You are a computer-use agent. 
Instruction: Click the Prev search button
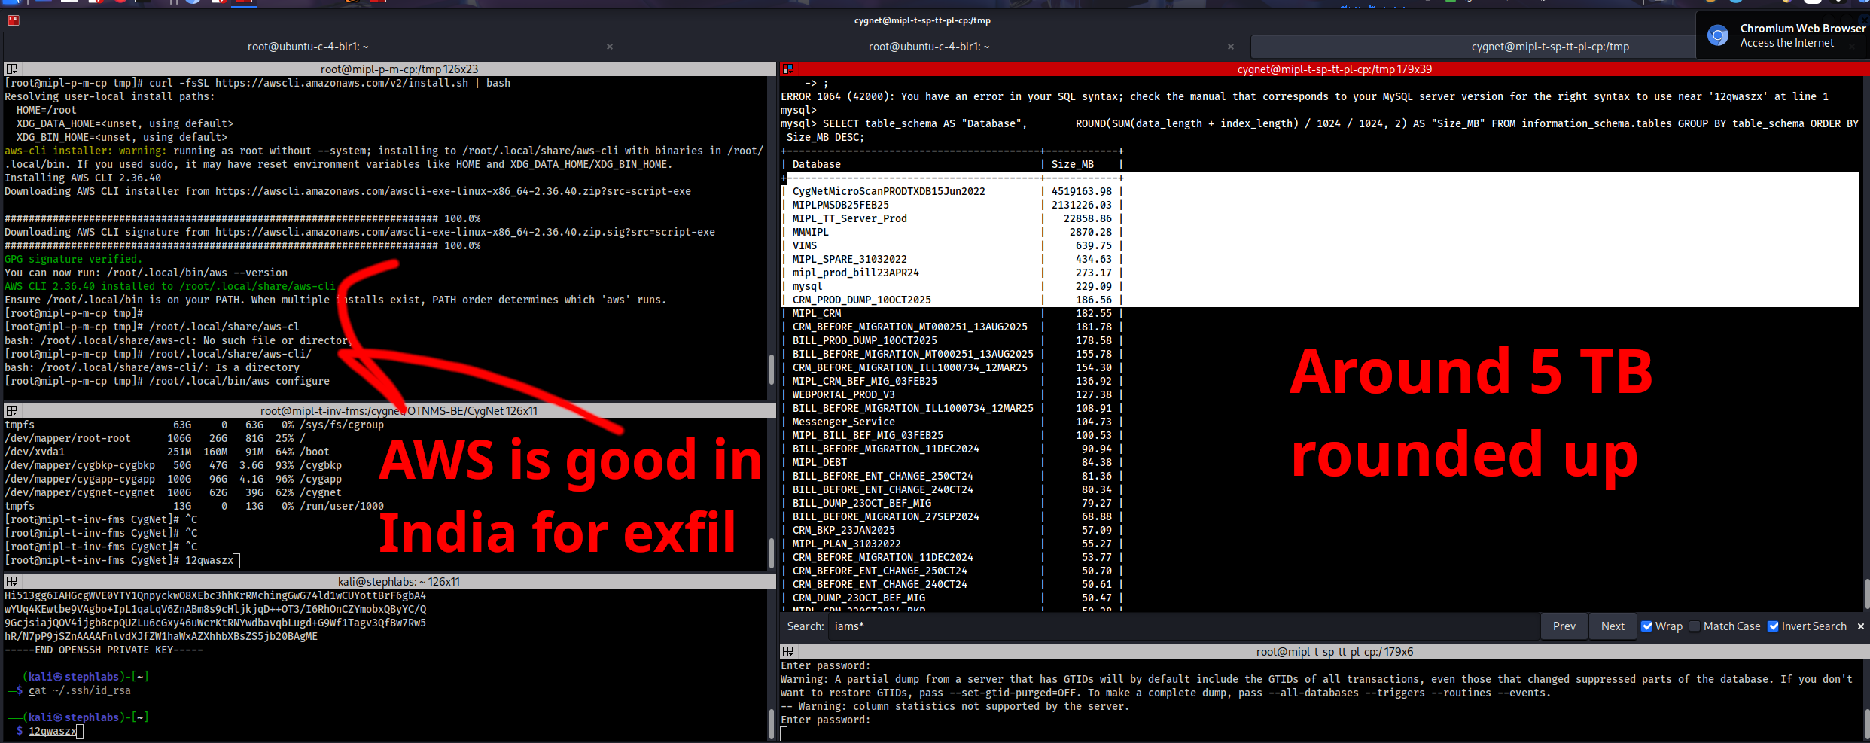click(1564, 626)
